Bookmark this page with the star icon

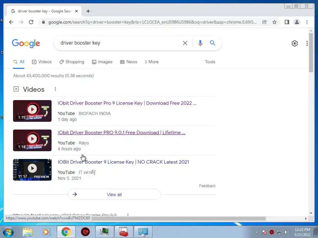275,22
